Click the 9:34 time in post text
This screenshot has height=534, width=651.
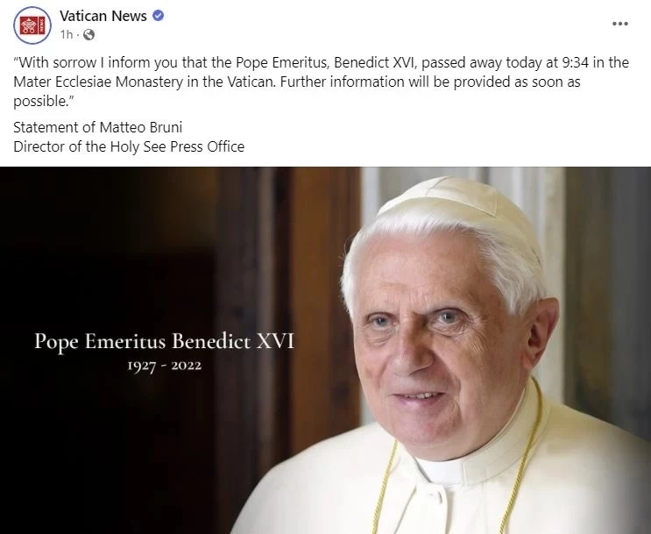575,63
